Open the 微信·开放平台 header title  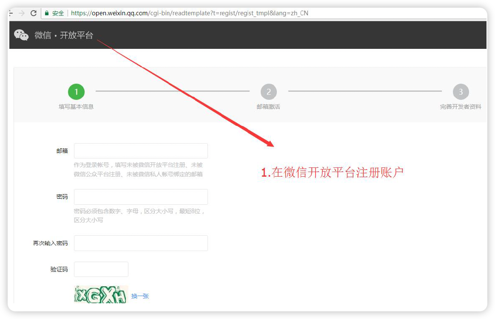(x=64, y=35)
